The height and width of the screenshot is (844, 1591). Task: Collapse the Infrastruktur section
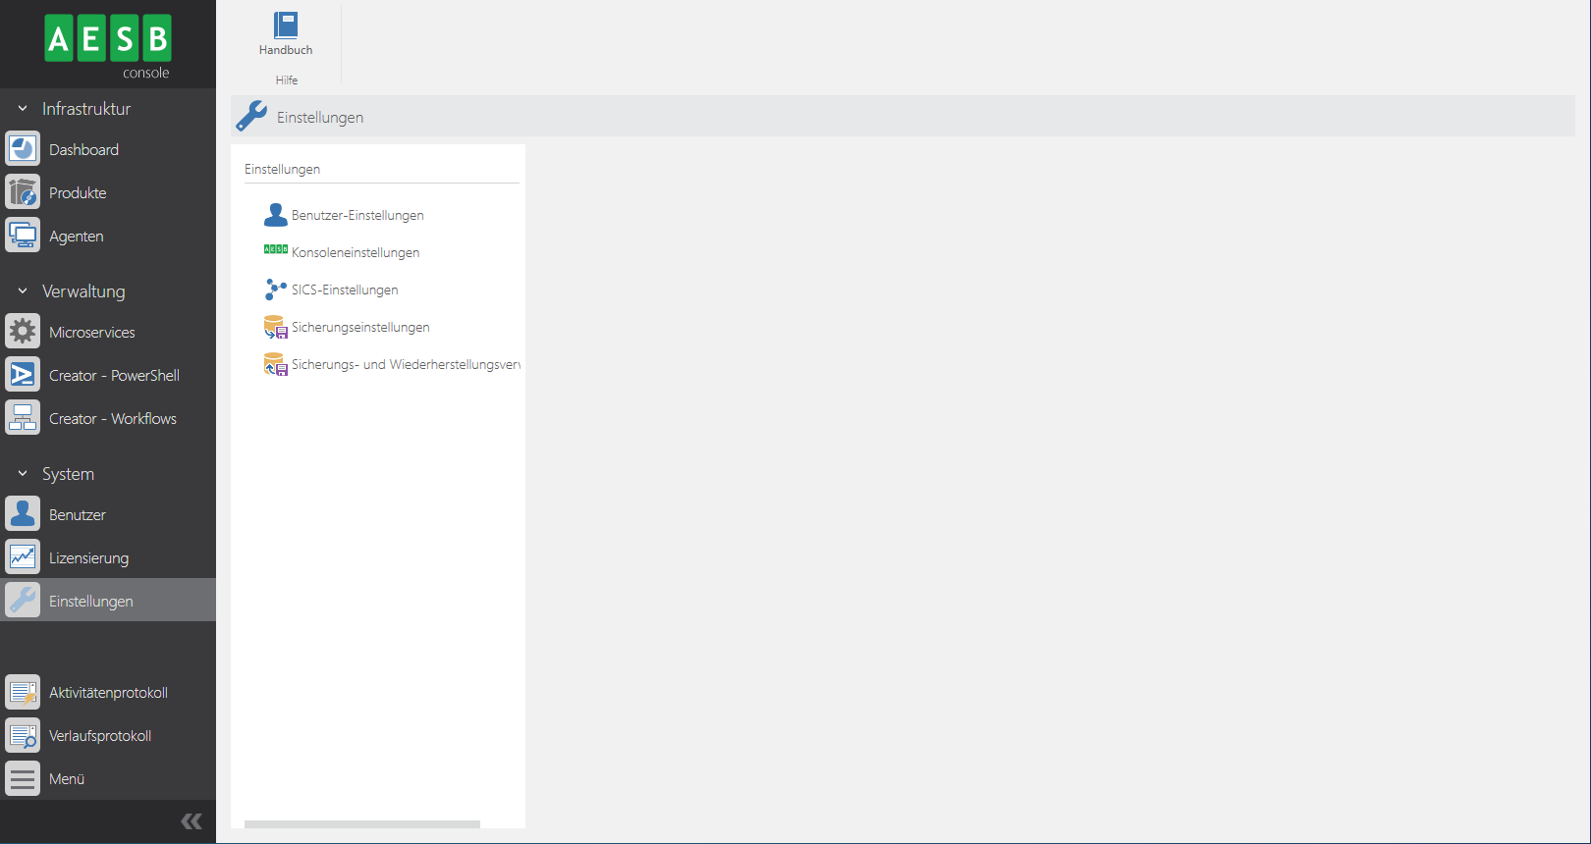tap(23, 109)
